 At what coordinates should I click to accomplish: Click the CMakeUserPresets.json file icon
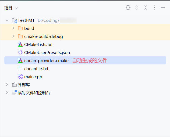pos(20,52)
